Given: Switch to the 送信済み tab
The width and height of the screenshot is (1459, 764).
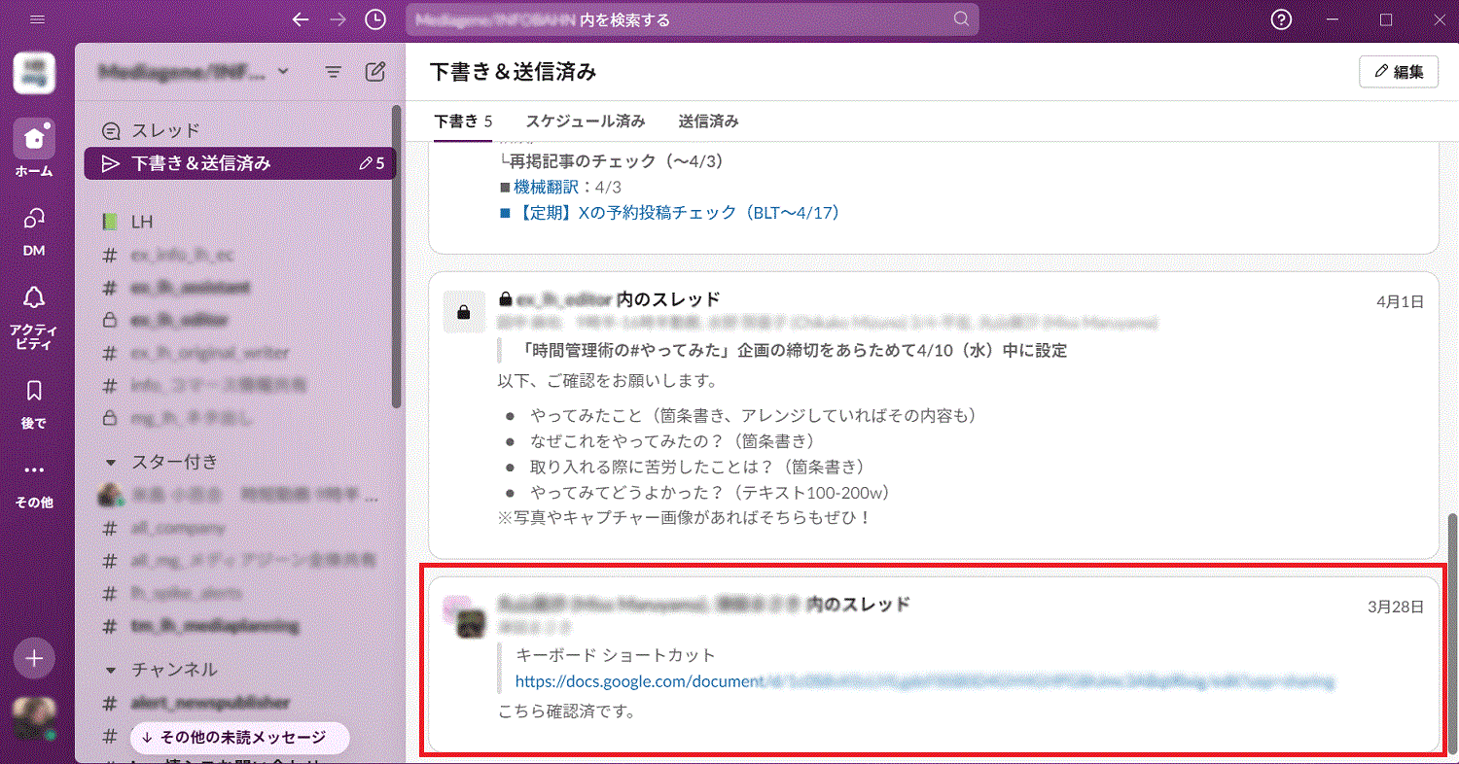Looking at the screenshot, I should click(708, 122).
